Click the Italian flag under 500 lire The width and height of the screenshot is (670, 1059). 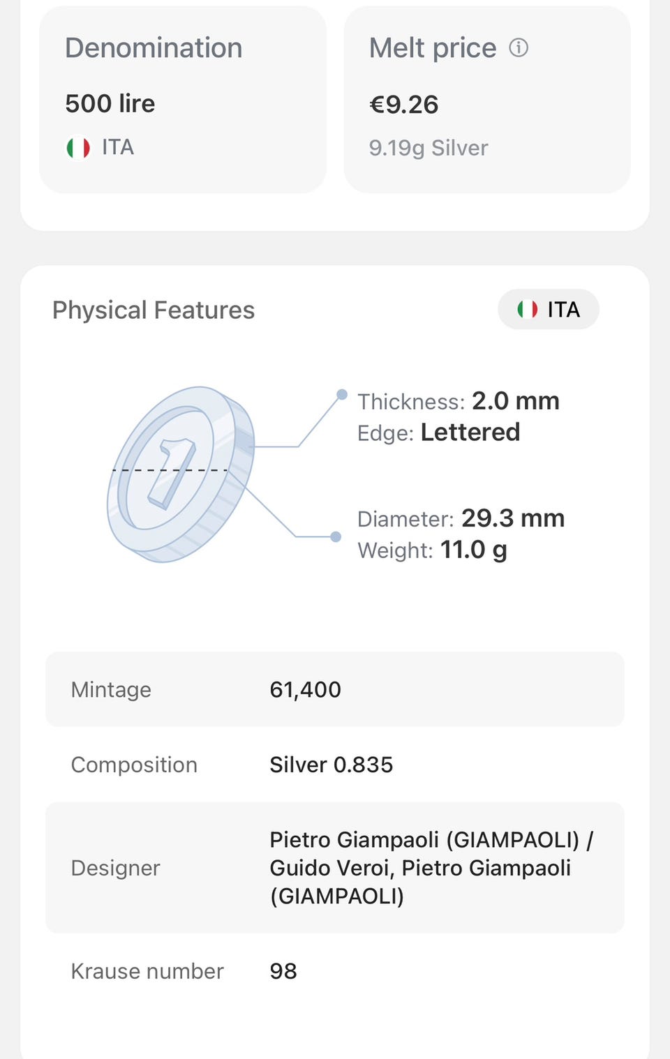(x=78, y=148)
